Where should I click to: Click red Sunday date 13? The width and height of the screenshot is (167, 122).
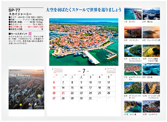(54, 88)
